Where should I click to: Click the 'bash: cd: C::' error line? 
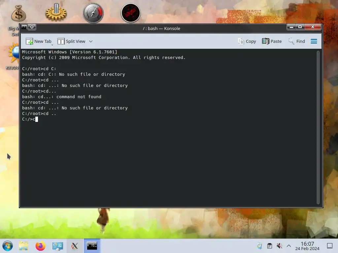coord(74,74)
